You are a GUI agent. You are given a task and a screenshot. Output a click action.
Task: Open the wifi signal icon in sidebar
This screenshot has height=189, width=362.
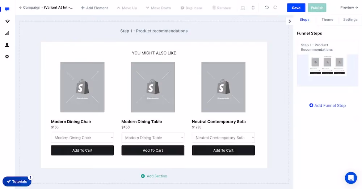coord(7,21)
